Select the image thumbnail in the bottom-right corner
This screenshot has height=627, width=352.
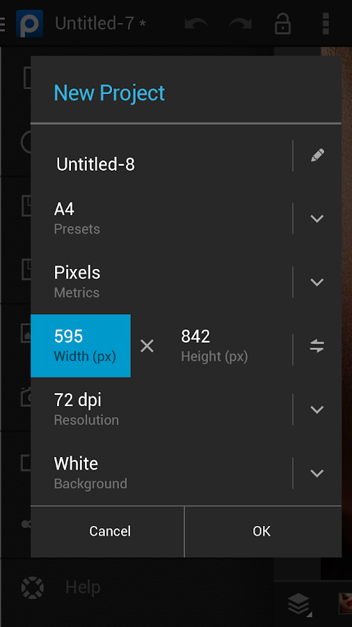(345, 604)
